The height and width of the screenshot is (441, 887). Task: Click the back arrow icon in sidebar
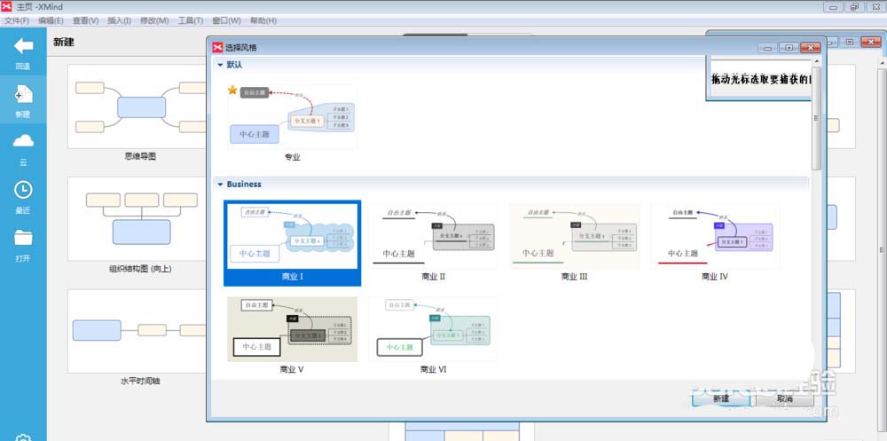(x=23, y=46)
